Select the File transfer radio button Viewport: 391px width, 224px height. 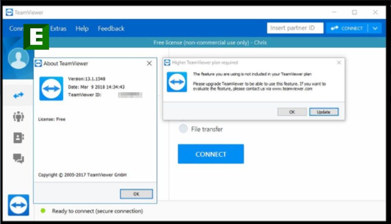183,129
